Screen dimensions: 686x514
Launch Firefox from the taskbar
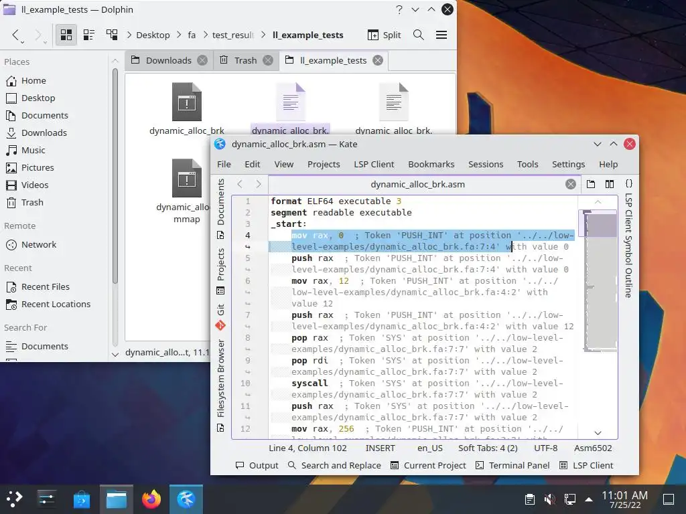[x=151, y=499]
